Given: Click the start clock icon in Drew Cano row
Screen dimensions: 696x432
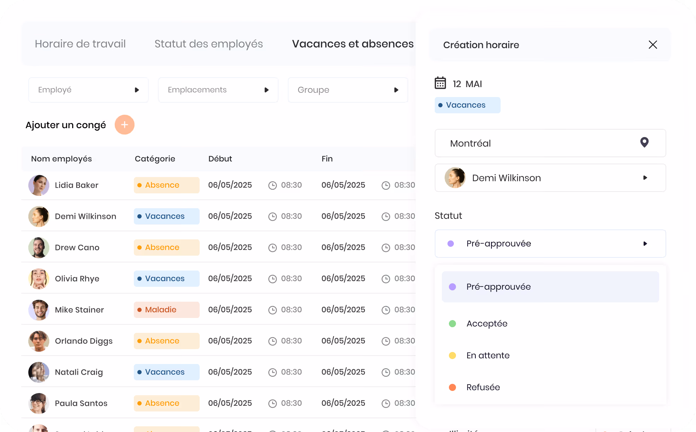Looking at the screenshot, I should [x=272, y=248].
